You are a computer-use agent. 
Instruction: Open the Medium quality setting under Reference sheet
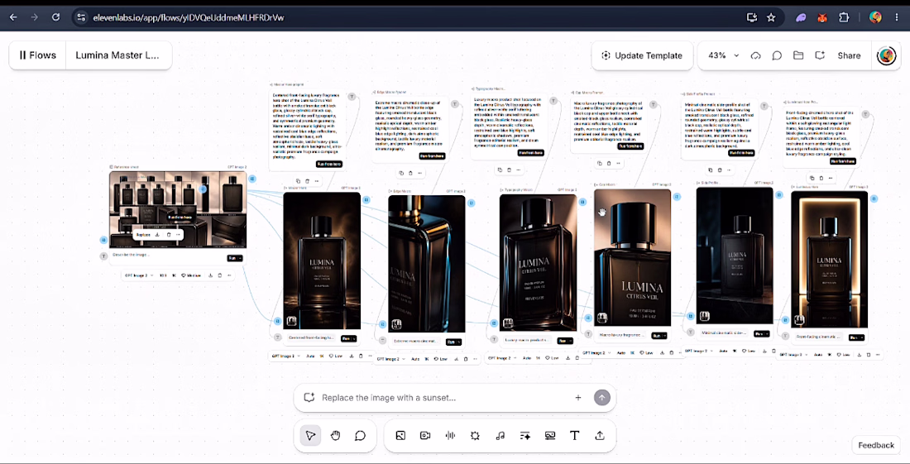191,275
